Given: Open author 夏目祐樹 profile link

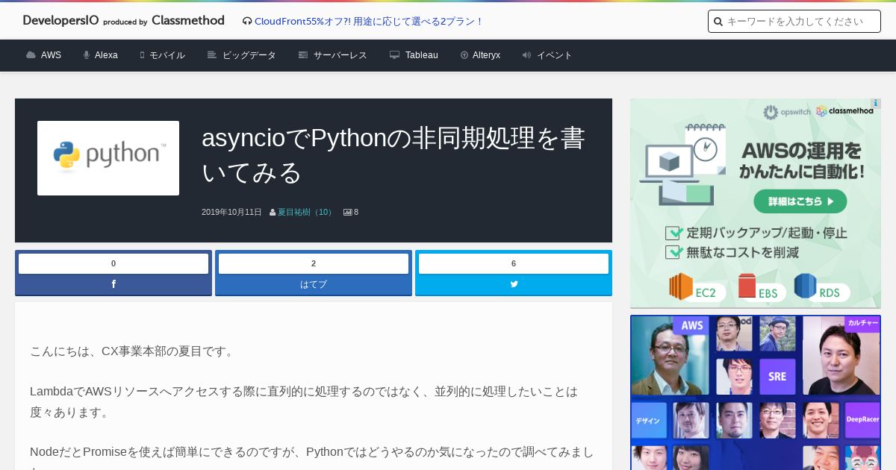Looking at the screenshot, I should pyautogui.click(x=306, y=212).
